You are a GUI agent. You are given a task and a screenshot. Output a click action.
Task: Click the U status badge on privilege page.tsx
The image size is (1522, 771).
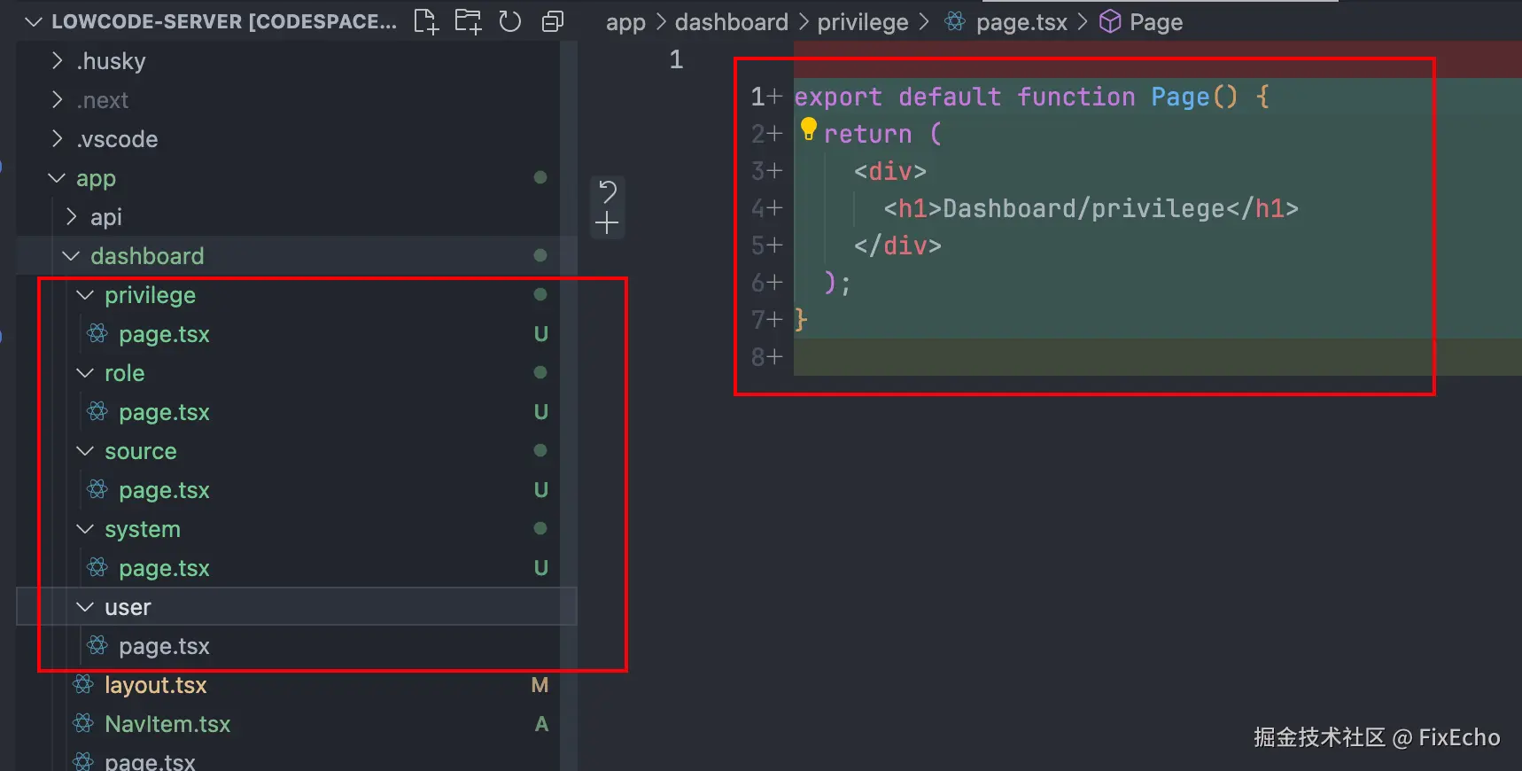[x=541, y=334]
